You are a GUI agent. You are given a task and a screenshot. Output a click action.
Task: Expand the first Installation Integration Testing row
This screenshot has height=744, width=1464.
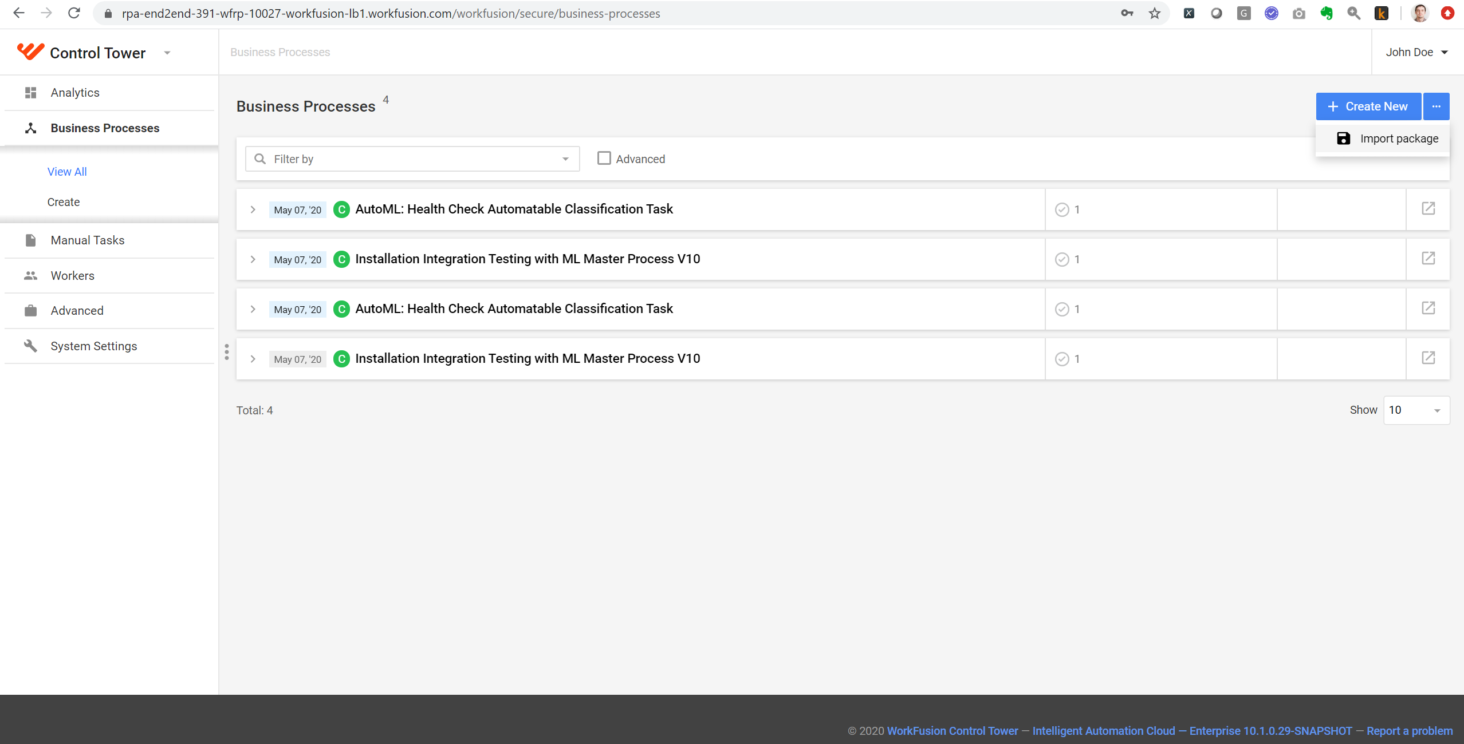tap(253, 259)
